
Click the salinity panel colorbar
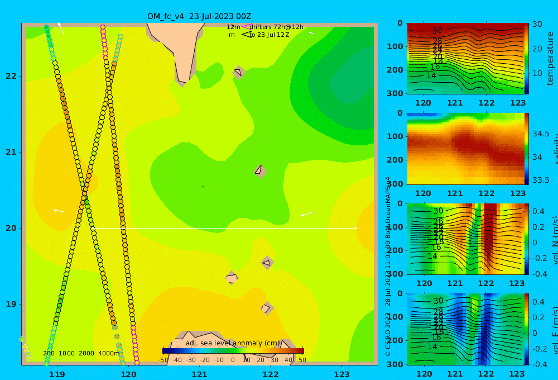[x=526, y=149]
